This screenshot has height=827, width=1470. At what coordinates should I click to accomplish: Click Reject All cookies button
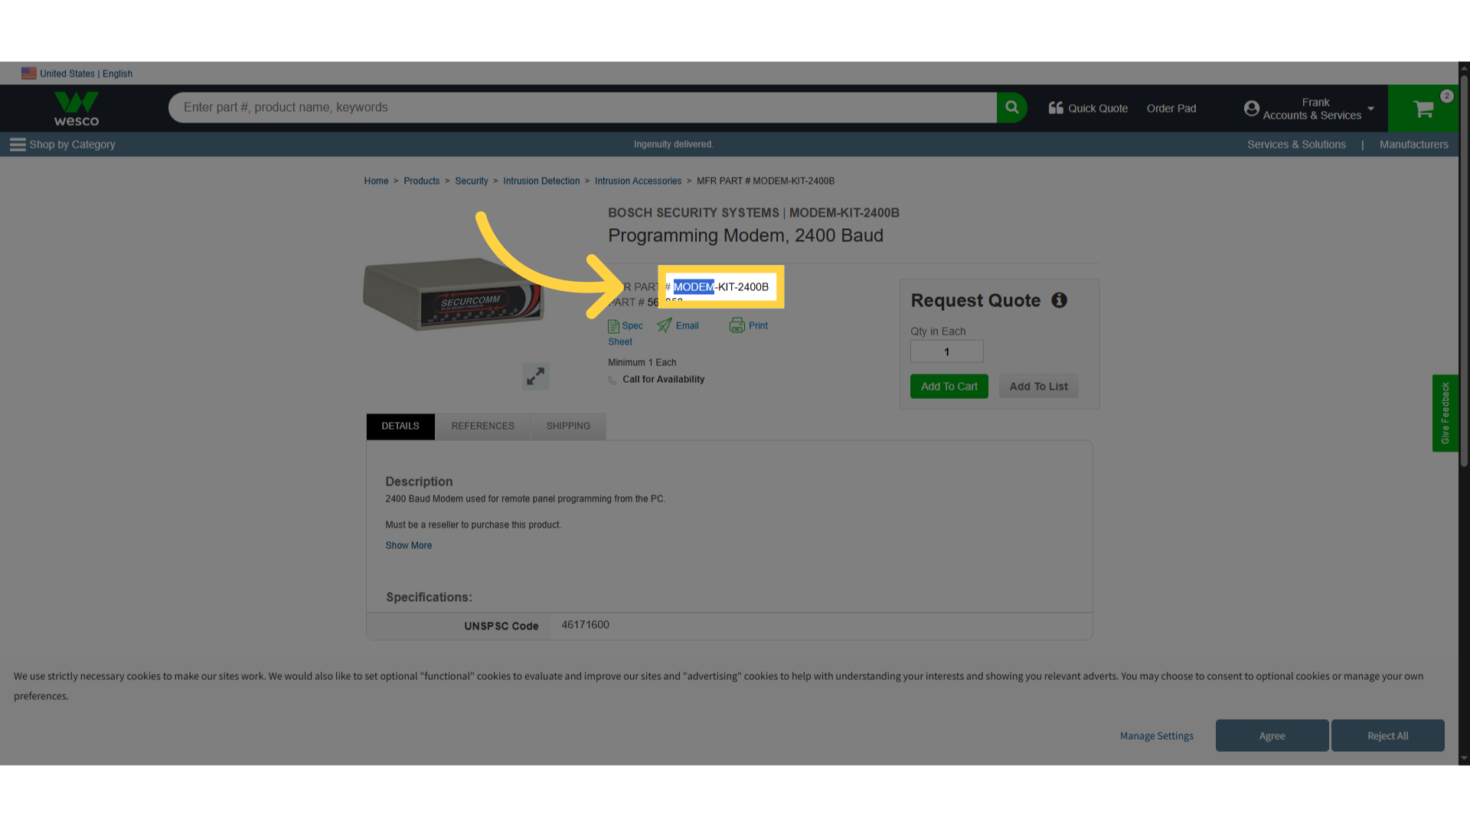tap(1387, 736)
